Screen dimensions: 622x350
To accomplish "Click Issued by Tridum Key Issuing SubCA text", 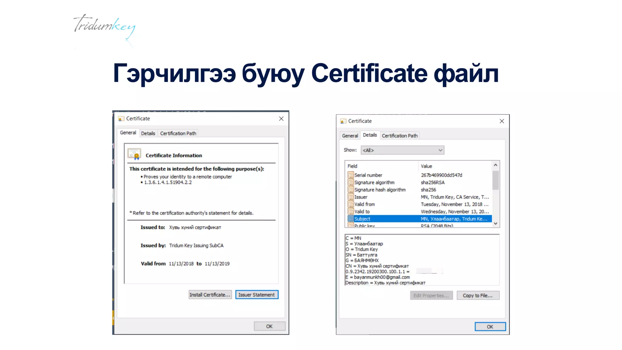I will [196, 245].
